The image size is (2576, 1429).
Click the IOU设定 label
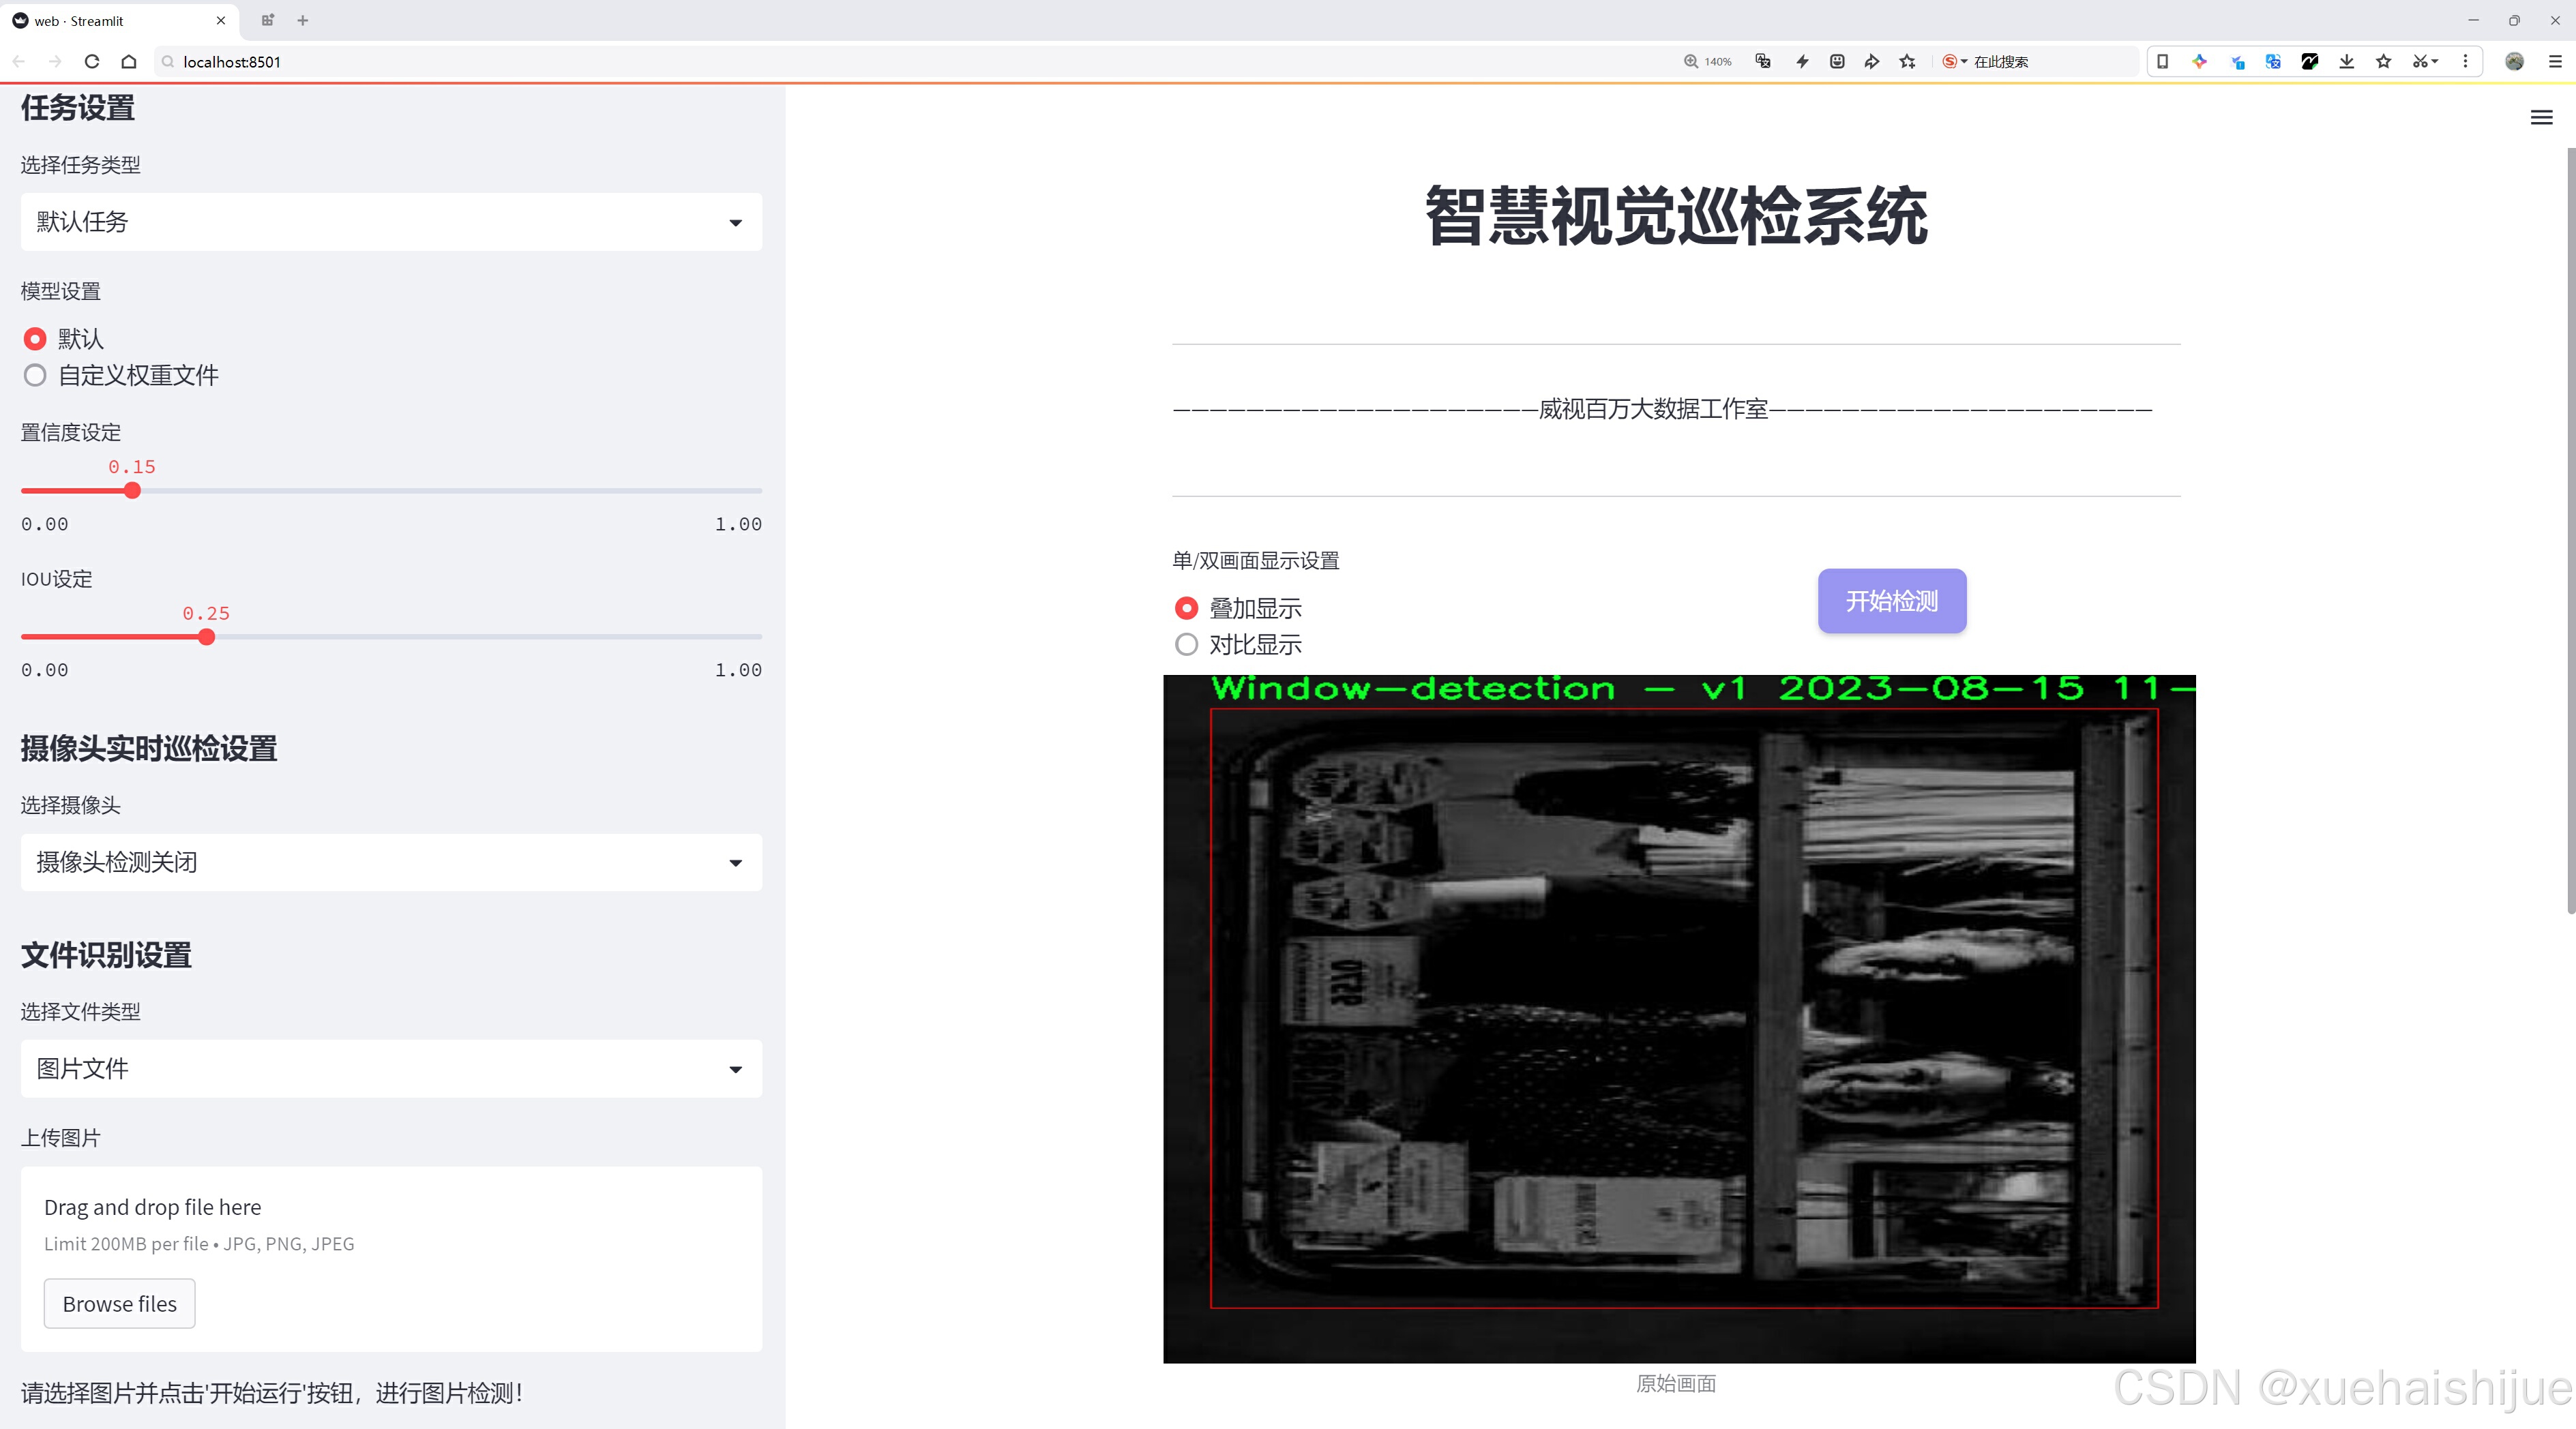click(57, 579)
